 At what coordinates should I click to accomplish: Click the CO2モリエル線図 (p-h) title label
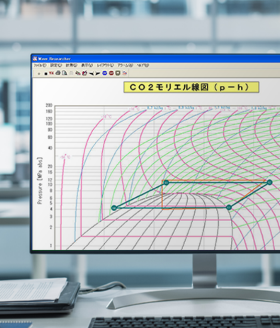[x=191, y=87]
